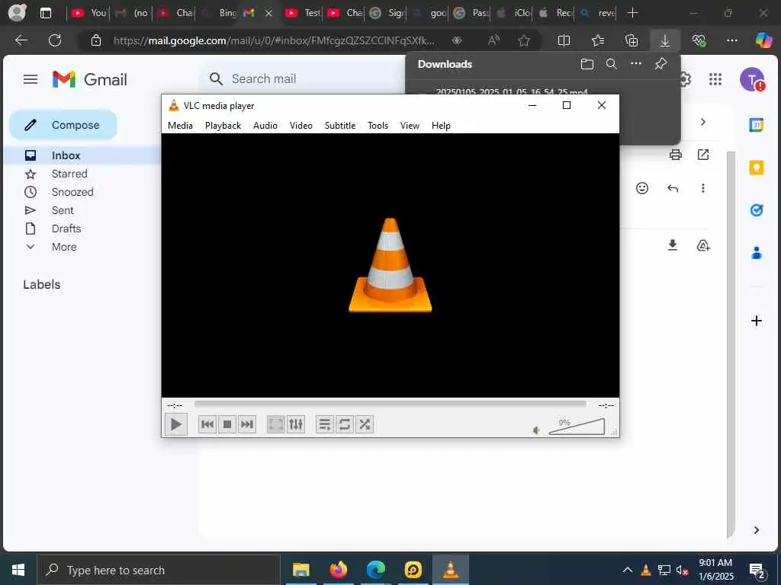Open Google Calendar side panel
Image resolution: width=781 pixels, height=585 pixels.
tap(757, 125)
